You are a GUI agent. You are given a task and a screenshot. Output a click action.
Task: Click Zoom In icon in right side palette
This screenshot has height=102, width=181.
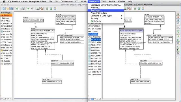tap(178, 14)
